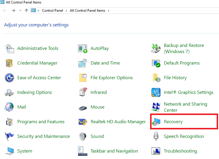Open the Programs and Features link

pyautogui.click(x=41, y=122)
